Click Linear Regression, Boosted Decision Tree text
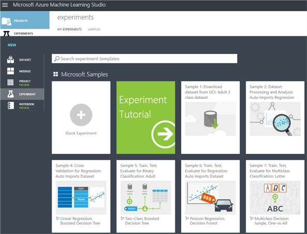 (80, 221)
